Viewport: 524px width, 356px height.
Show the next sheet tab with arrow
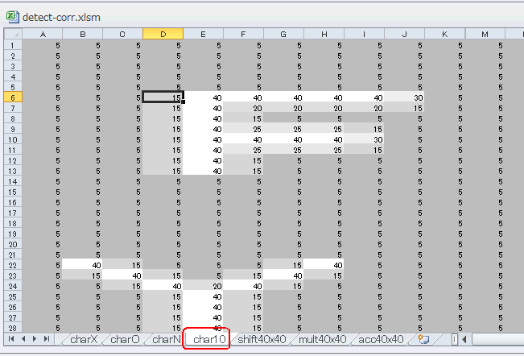tap(35, 339)
